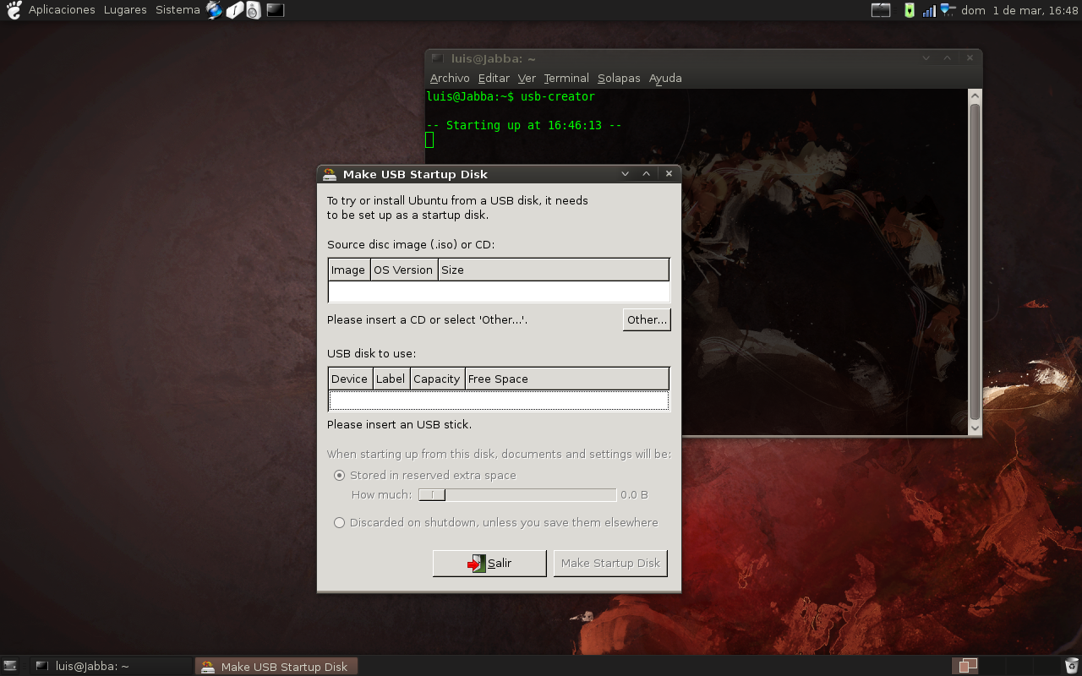Maximize the Make USB Startup Disk dialog
The height and width of the screenshot is (676, 1082).
click(x=647, y=174)
